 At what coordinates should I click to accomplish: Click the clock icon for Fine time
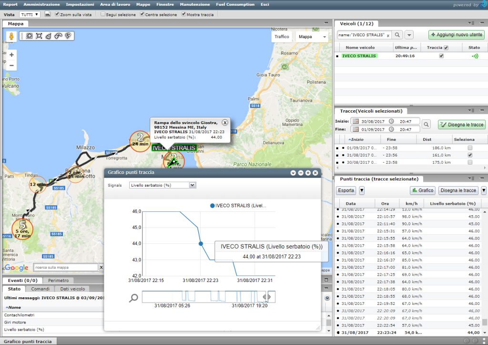coord(391,129)
